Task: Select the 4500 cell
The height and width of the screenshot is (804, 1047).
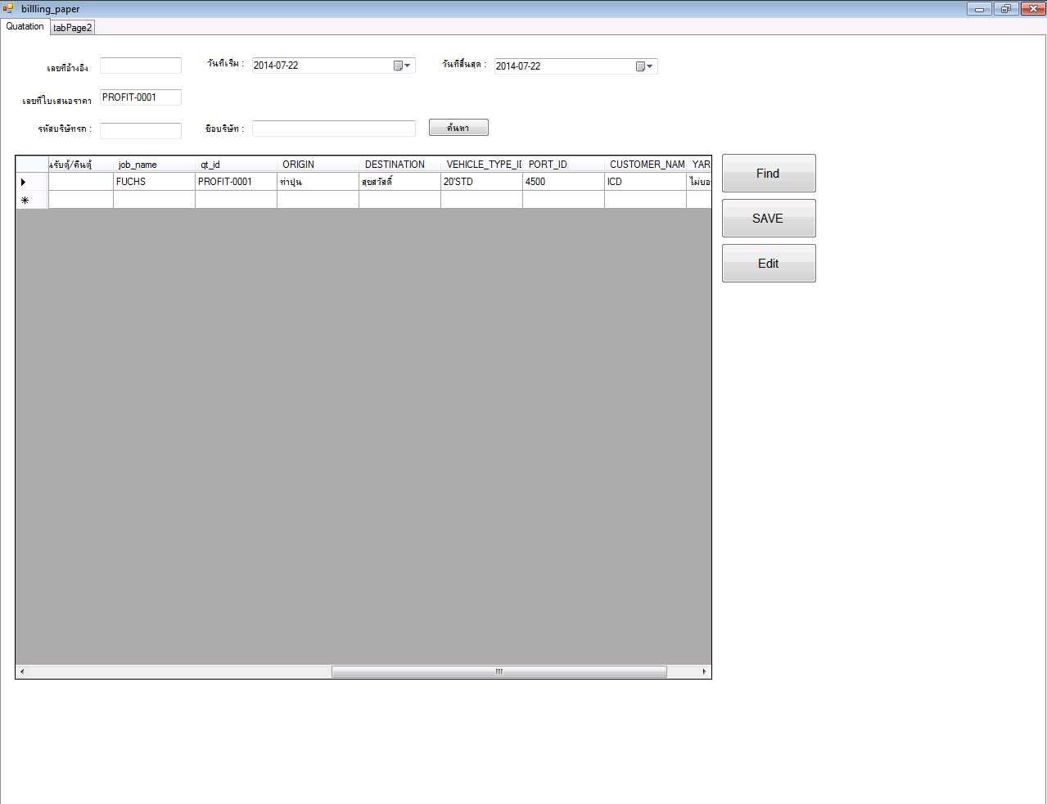Action: click(x=563, y=182)
